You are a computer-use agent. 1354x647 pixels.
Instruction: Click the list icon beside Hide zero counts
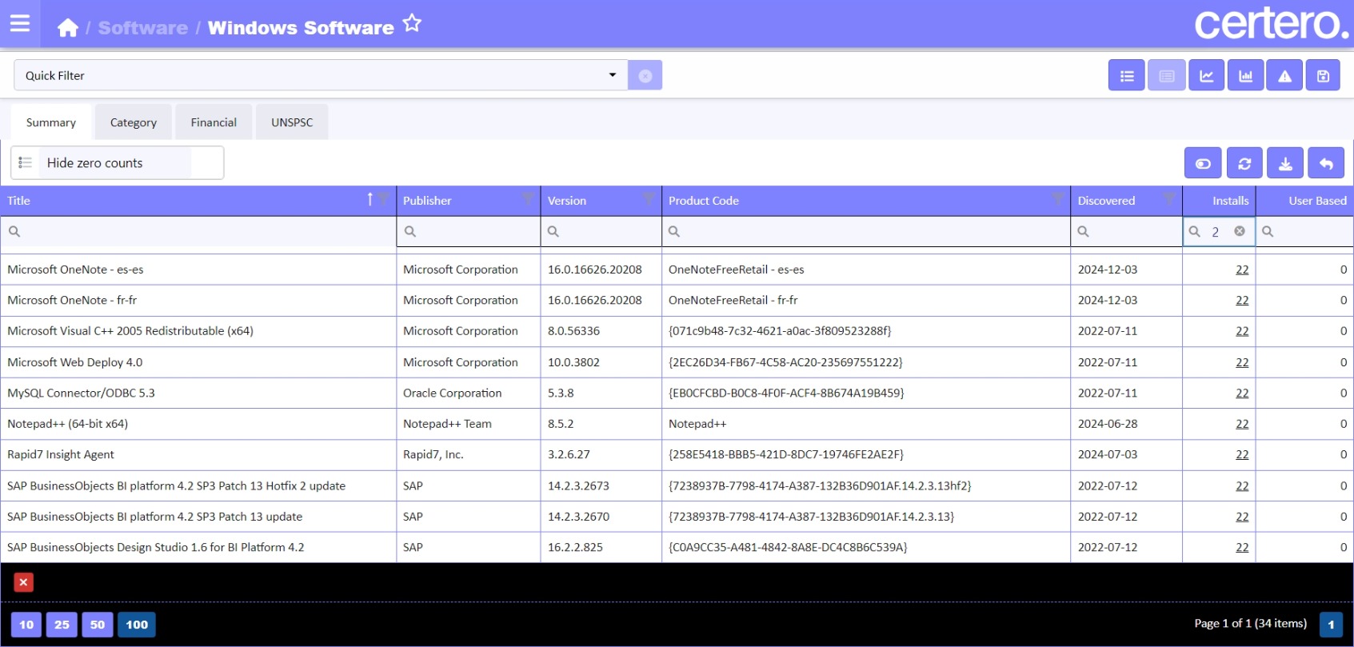(x=25, y=162)
